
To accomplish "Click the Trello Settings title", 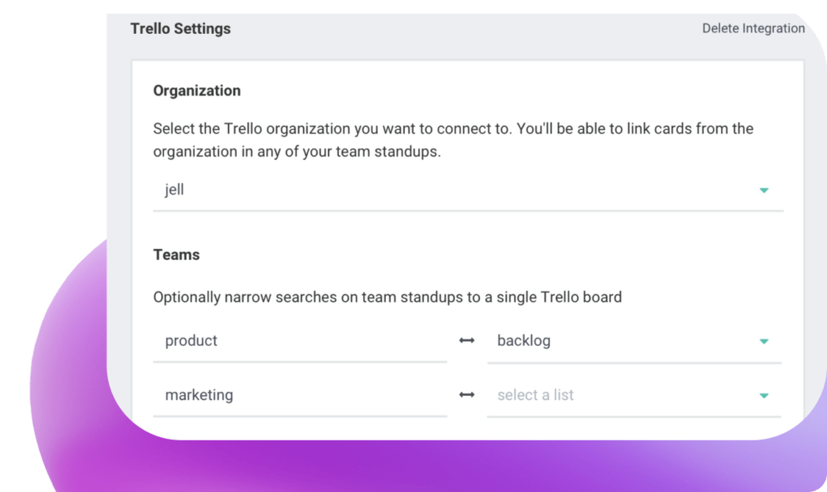I will click(181, 29).
